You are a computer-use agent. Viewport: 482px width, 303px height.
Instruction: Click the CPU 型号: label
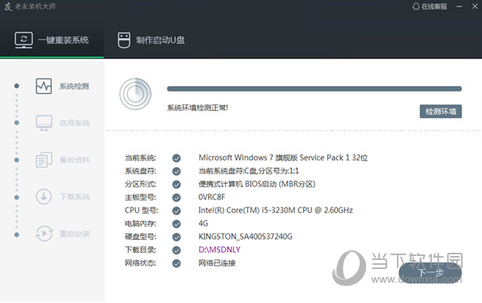pyautogui.click(x=142, y=211)
